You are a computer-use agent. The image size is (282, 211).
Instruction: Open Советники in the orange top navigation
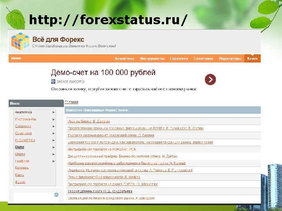(203, 59)
